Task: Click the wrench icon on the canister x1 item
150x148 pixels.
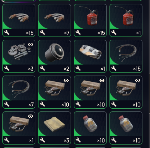Action: point(78,68)
